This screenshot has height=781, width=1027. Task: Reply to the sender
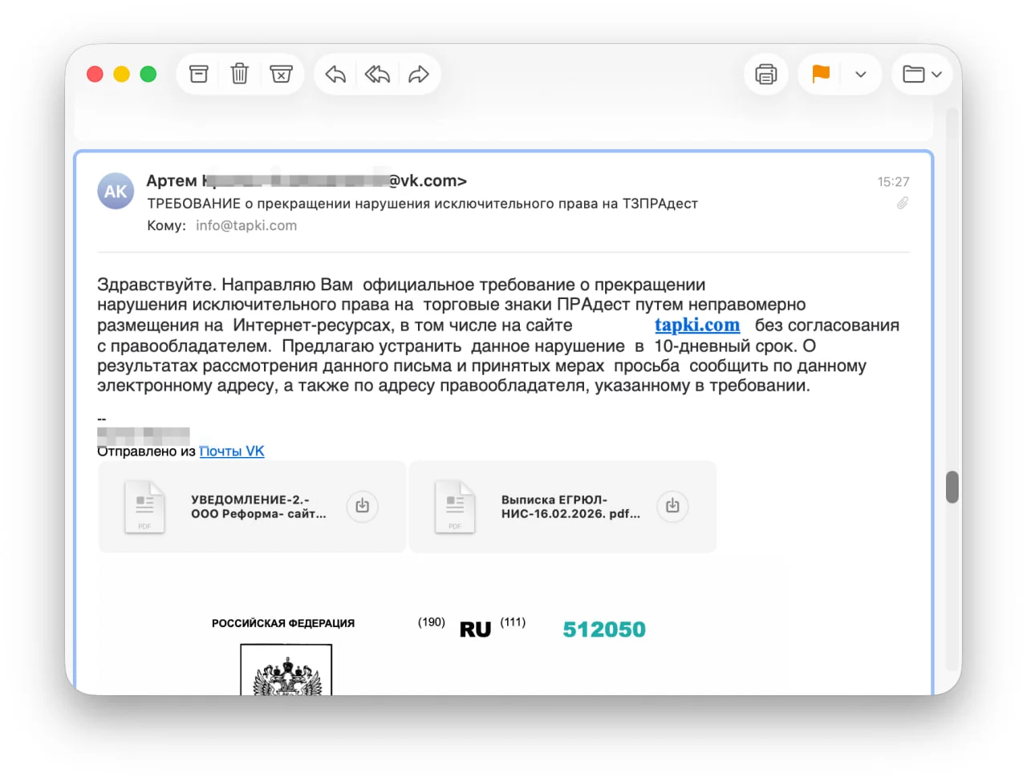tap(335, 75)
